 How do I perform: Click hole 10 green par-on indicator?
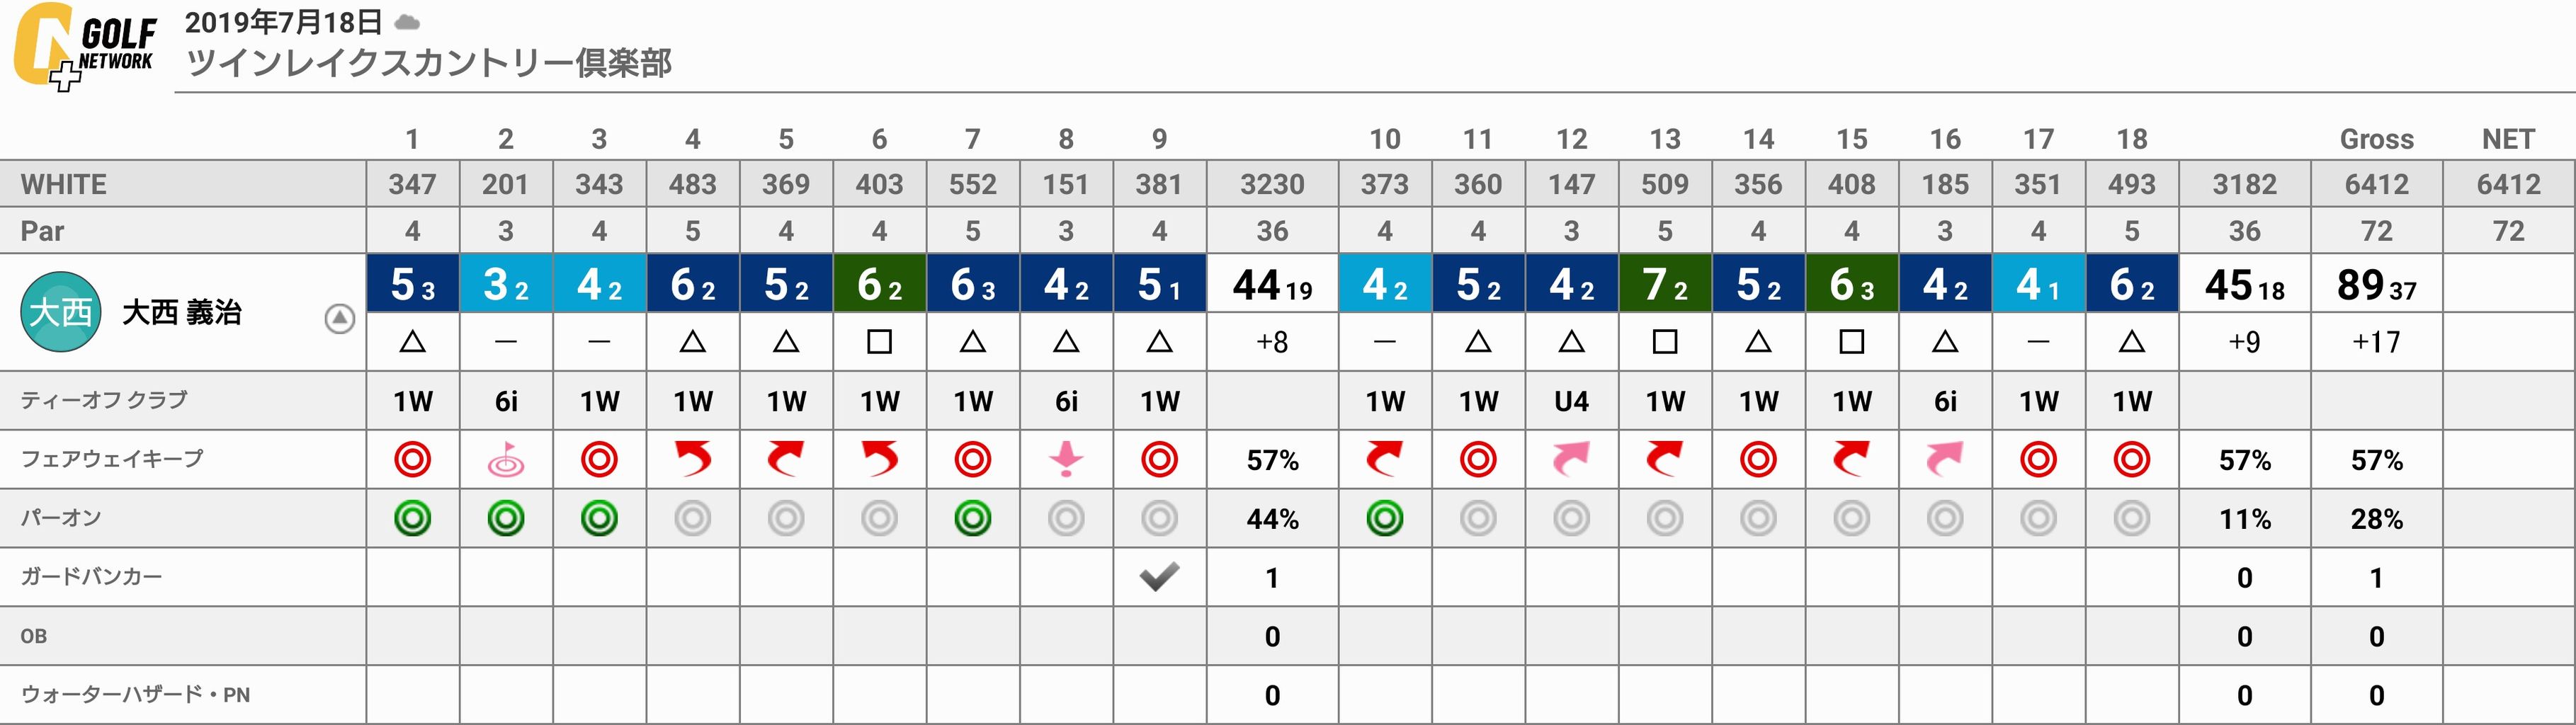pyautogui.click(x=1384, y=518)
